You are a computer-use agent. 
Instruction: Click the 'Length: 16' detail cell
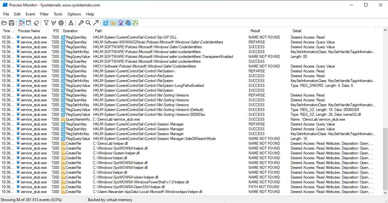pyautogui.click(x=299, y=139)
